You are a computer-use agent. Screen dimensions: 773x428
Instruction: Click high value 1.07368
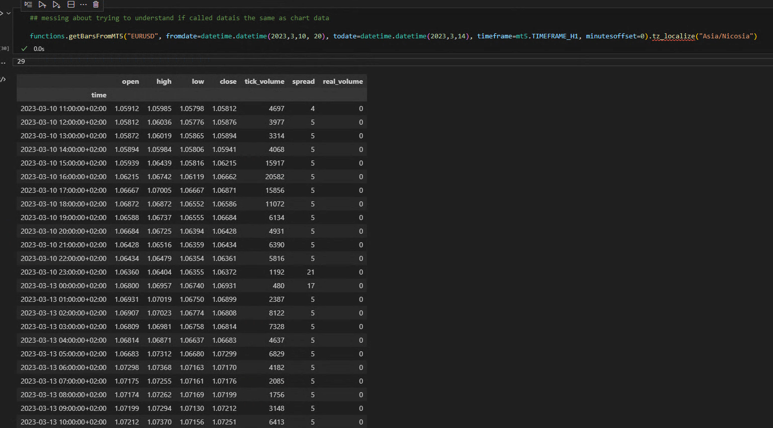(159, 367)
